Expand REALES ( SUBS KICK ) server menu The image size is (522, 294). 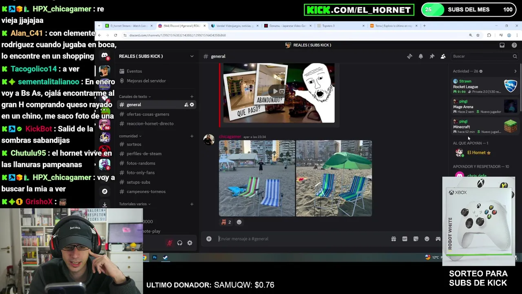[x=156, y=56]
